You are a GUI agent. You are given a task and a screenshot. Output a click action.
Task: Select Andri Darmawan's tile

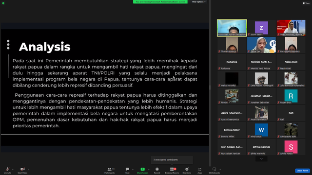pyautogui.click(x=261, y=113)
